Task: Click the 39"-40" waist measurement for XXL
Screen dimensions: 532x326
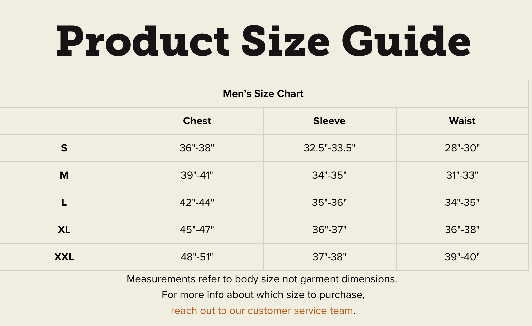Action: [x=462, y=257]
